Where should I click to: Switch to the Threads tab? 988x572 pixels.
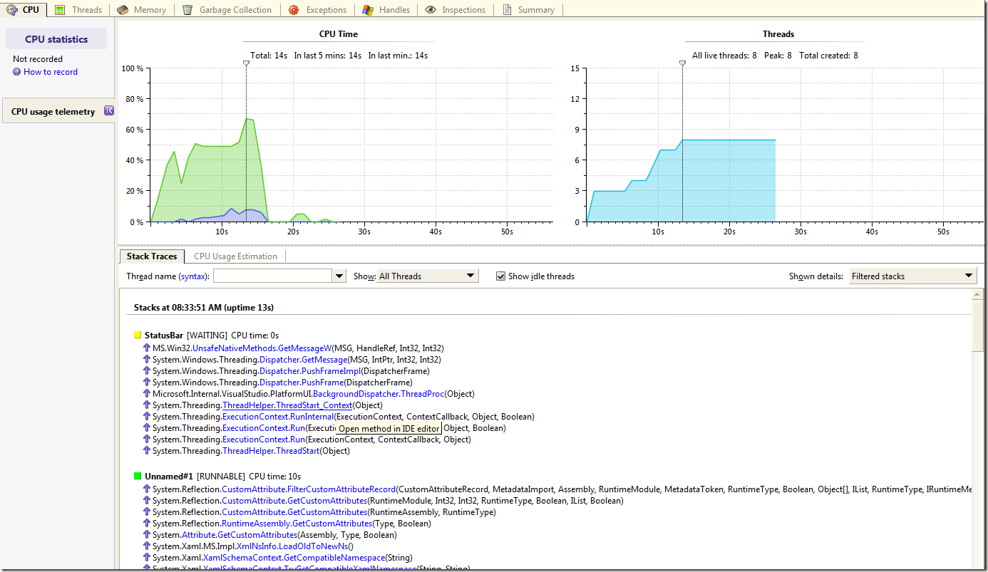[x=78, y=10]
